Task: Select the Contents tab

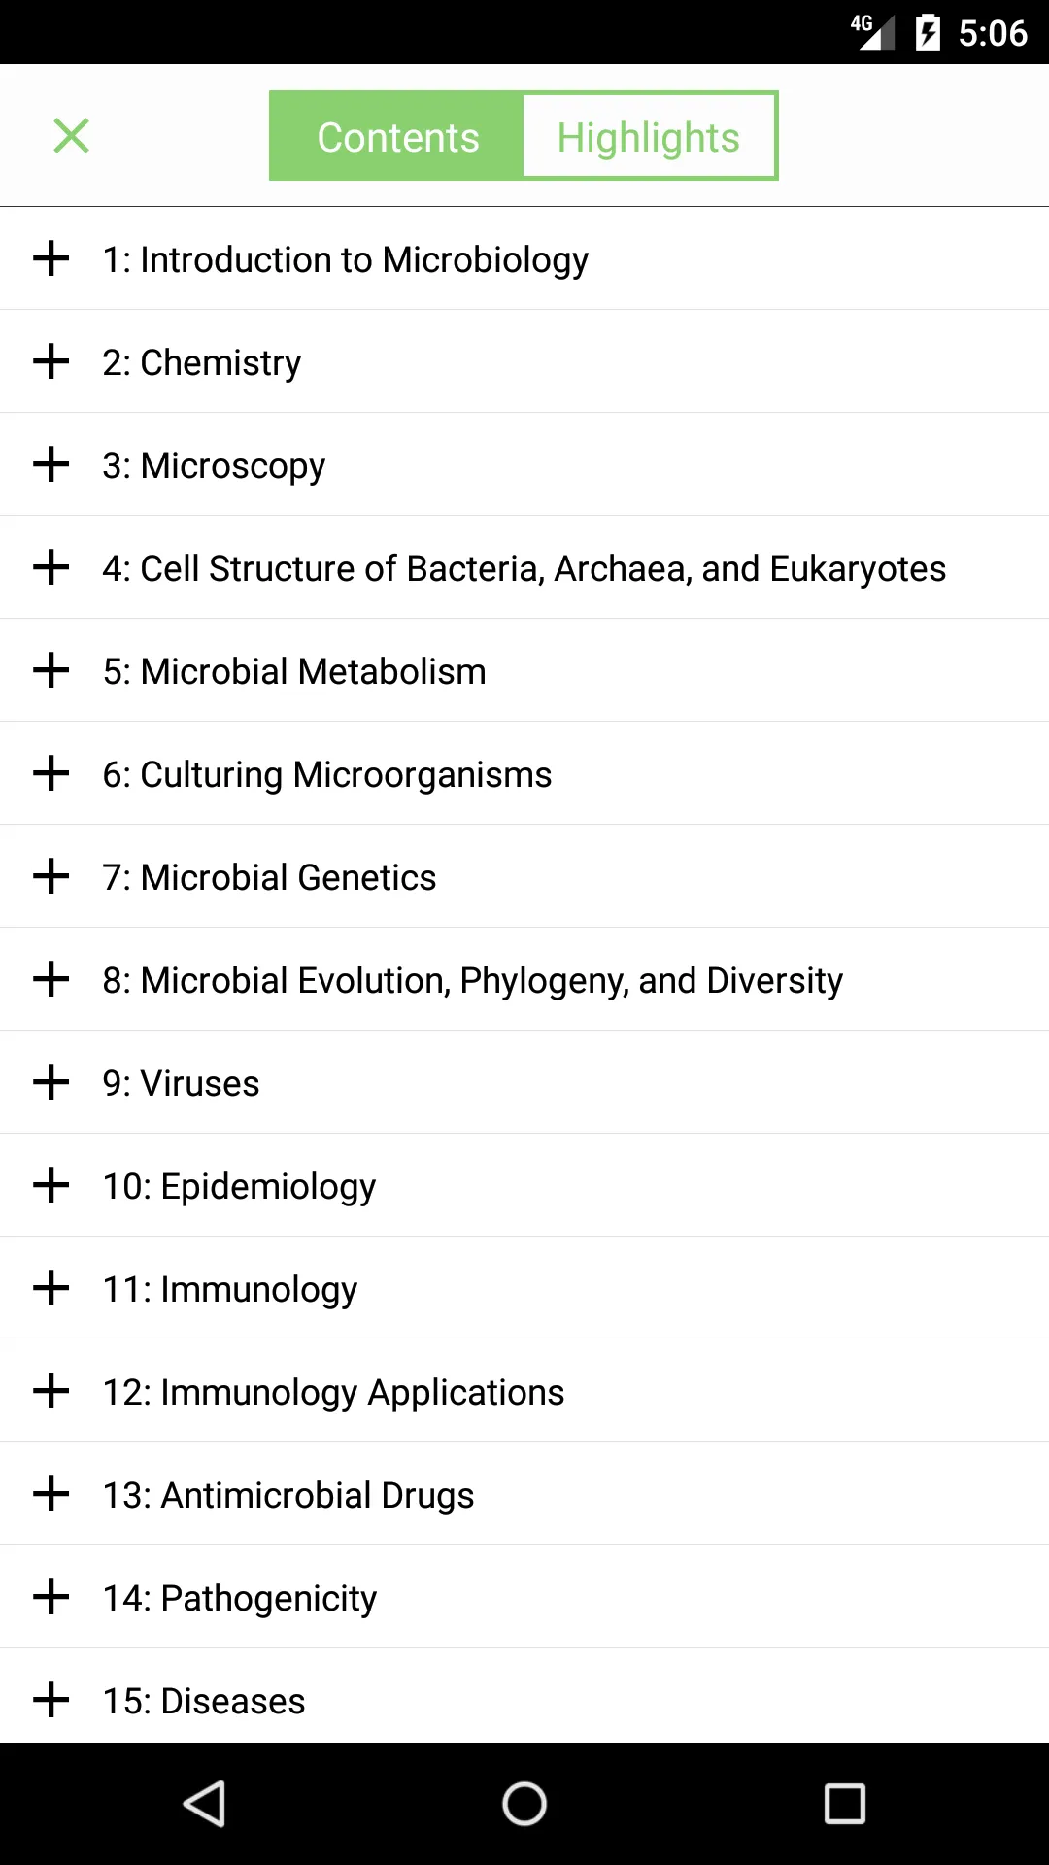Action: [397, 136]
